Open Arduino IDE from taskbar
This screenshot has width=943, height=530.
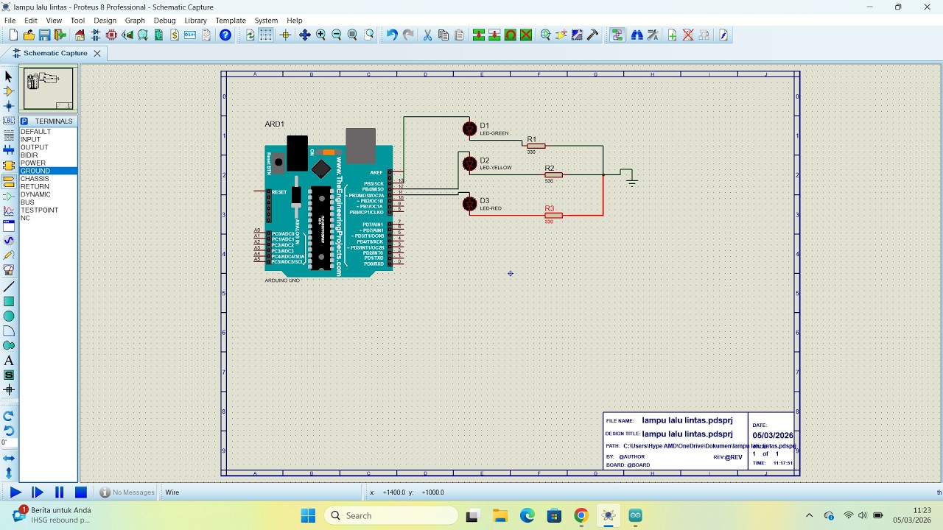coord(635,515)
